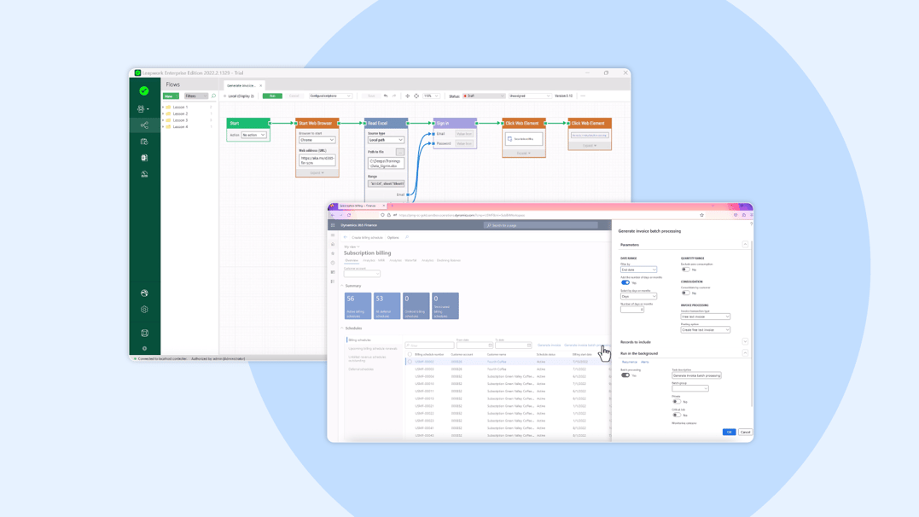Click the undo arrow in the flow toolbar
The height and width of the screenshot is (517, 919).
pos(386,96)
